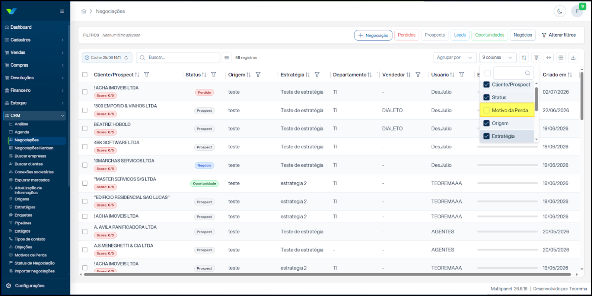This screenshot has width=592, height=296.
Task: Click the + Negociação button
Action: coord(373,35)
